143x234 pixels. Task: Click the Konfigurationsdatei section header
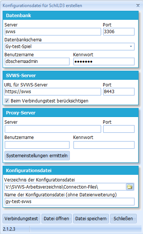pyautogui.click(x=71, y=170)
